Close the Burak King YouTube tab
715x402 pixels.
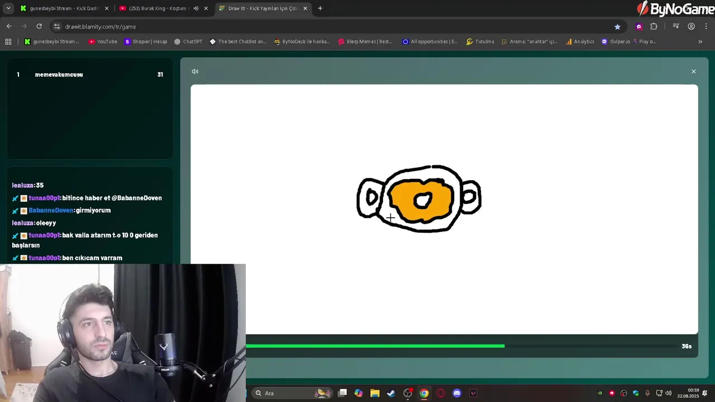(x=206, y=8)
